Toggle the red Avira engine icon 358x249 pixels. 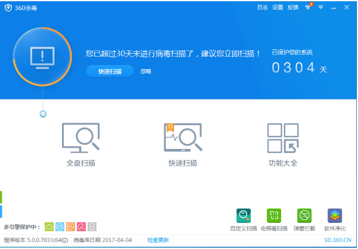[81, 226]
